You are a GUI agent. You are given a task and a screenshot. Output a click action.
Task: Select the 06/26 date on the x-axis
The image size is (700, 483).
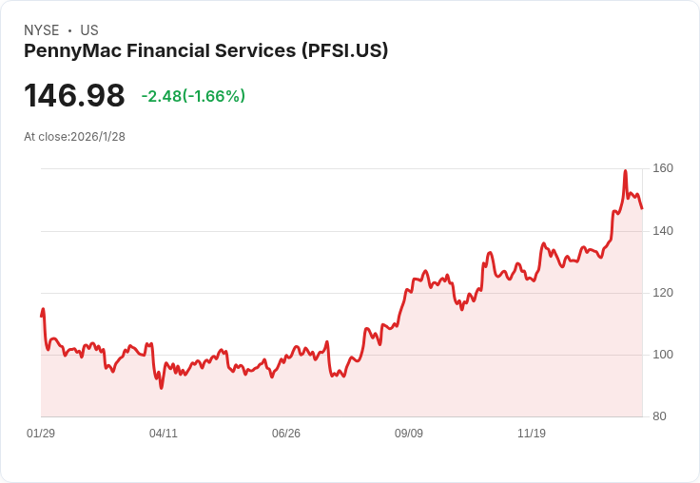pyautogui.click(x=286, y=434)
